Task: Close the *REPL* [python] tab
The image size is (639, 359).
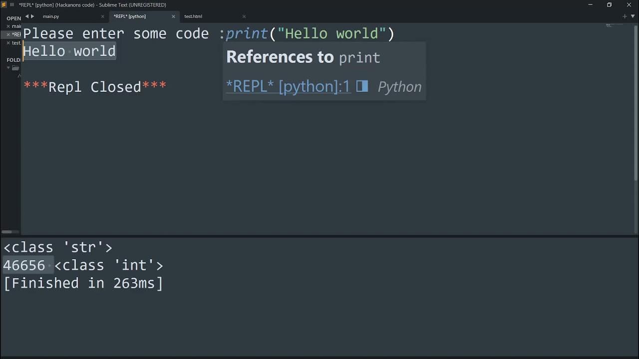Action: 173,16
